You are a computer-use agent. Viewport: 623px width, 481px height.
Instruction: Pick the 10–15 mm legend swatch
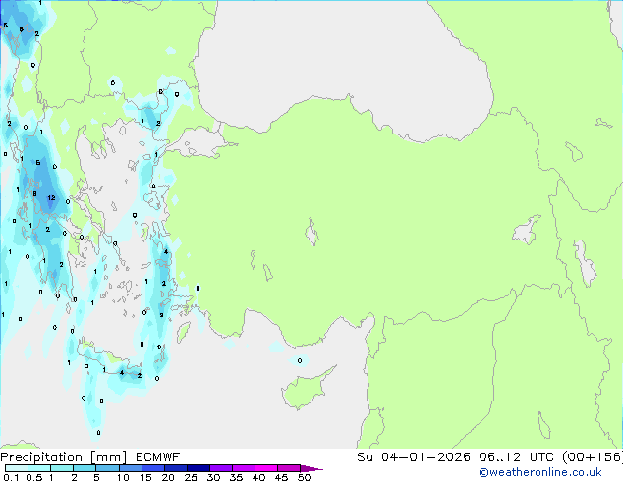click(130, 468)
